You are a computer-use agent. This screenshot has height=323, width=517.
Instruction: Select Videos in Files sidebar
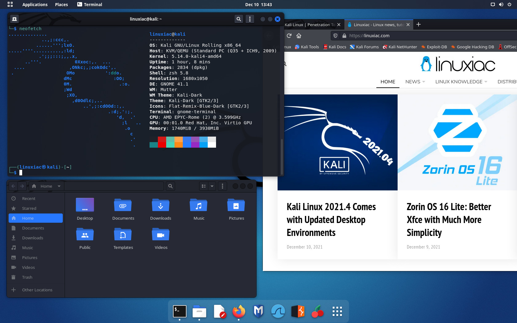[36, 267]
